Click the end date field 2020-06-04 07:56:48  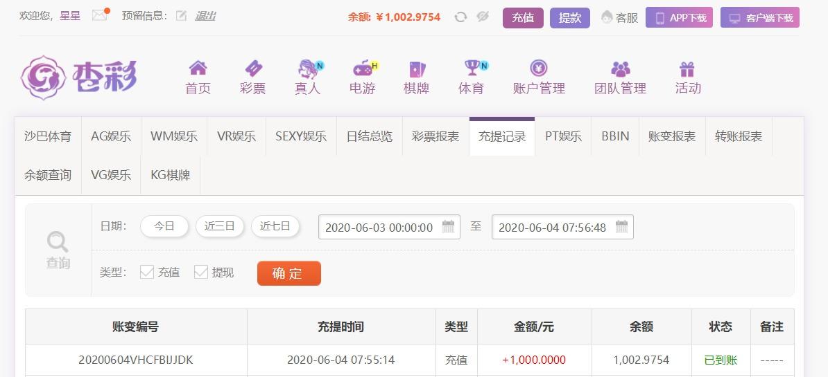[x=562, y=227]
